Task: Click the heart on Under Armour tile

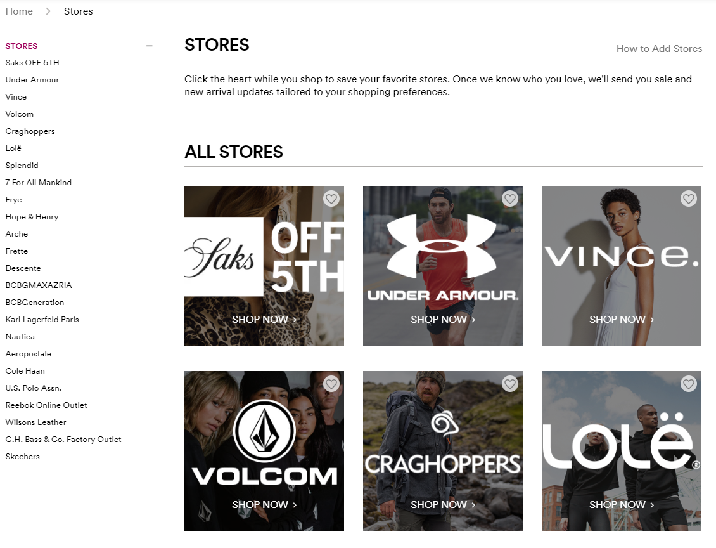Action: click(509, 199)
